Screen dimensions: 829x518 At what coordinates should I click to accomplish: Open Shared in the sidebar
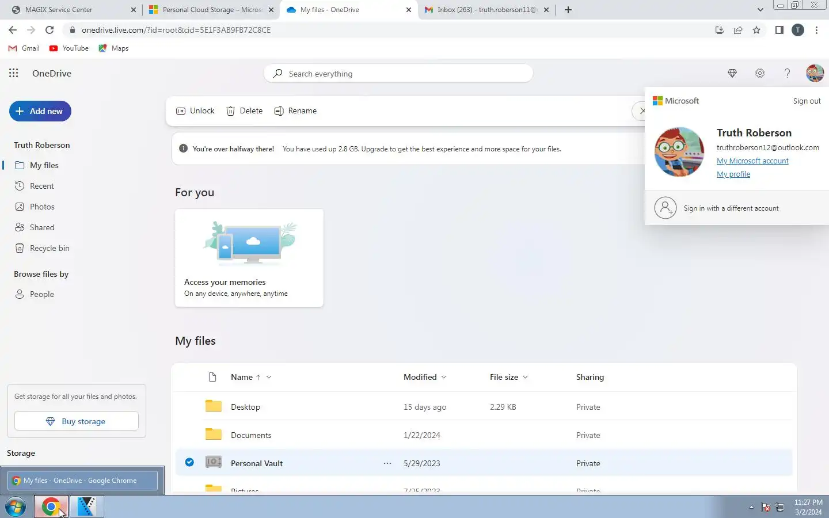42,227
